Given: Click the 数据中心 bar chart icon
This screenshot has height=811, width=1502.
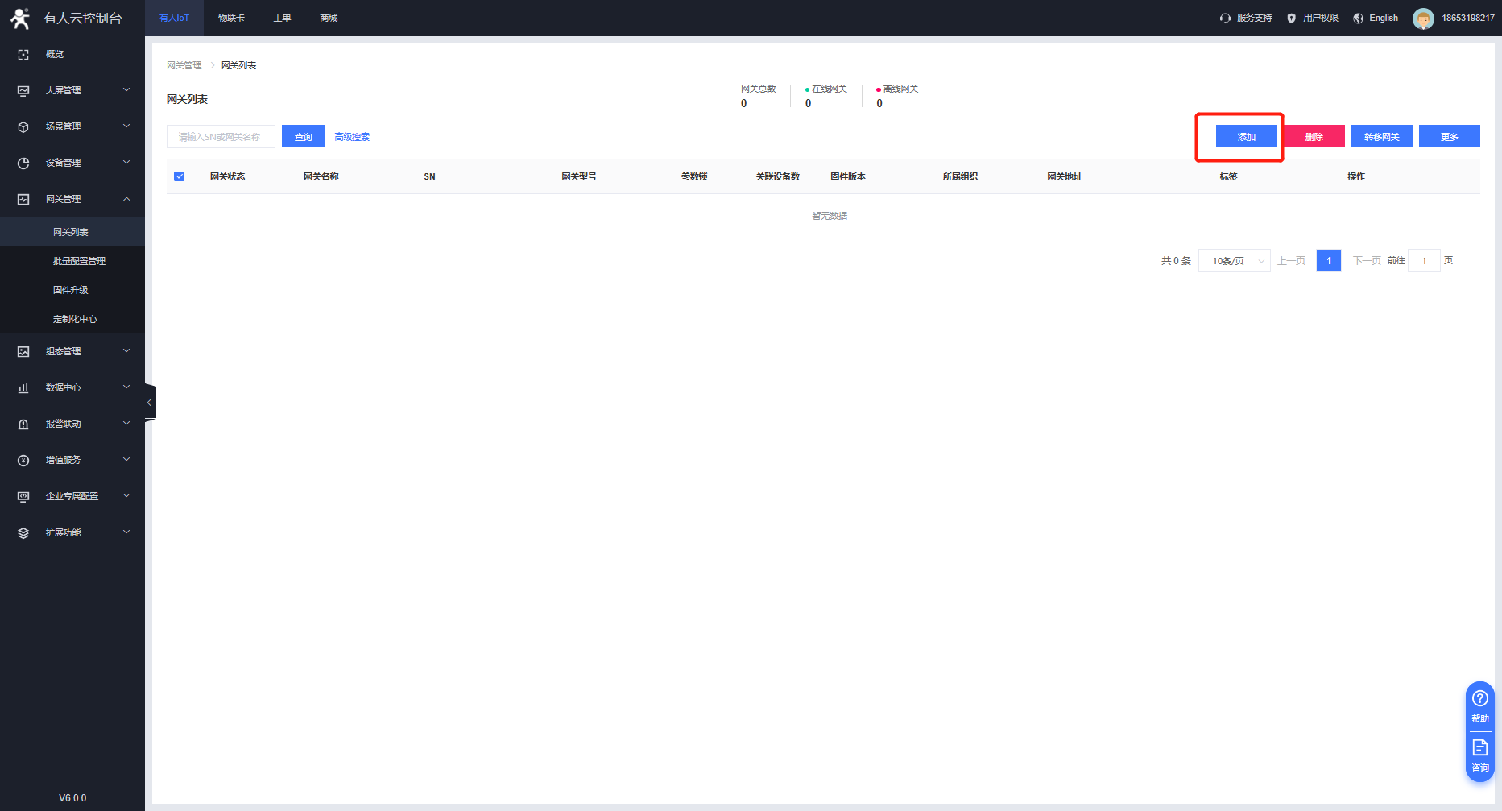Looking at the screenshot, I should [x=23, y=388].
